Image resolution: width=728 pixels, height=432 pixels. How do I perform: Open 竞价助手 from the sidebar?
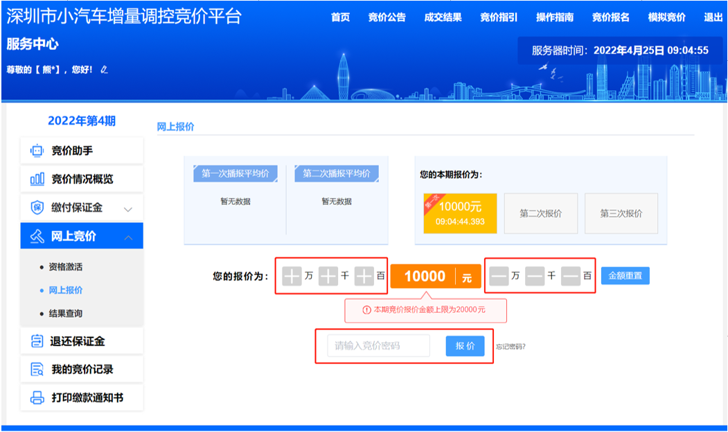coord(82,150)
